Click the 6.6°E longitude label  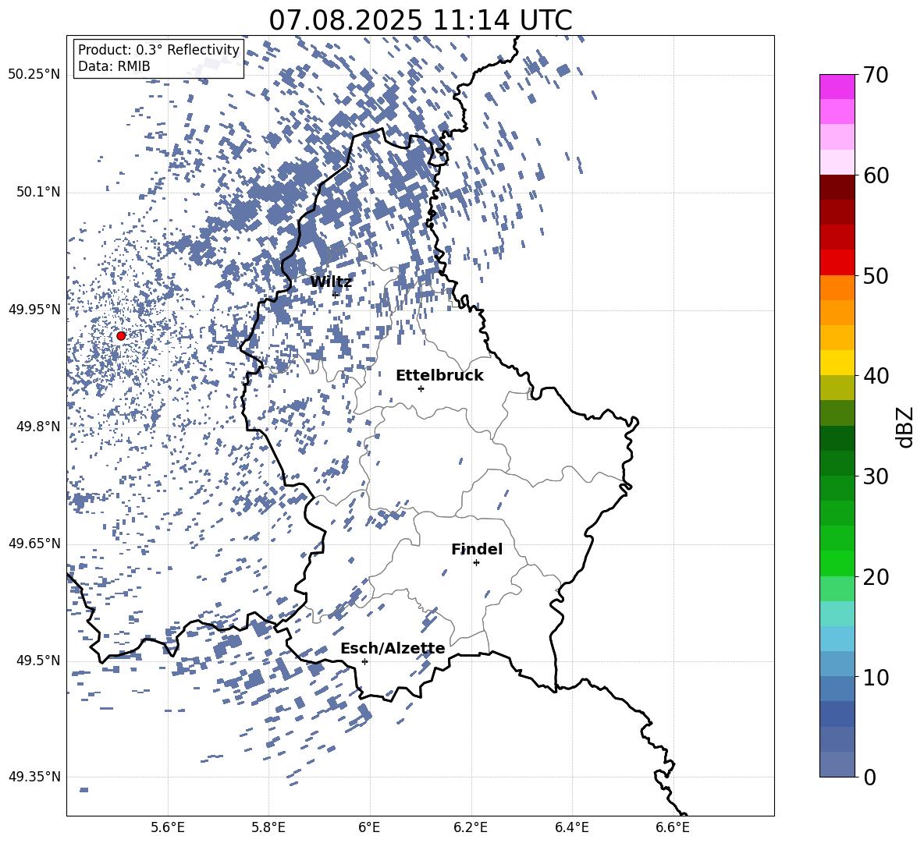click(x=673, y=828)
